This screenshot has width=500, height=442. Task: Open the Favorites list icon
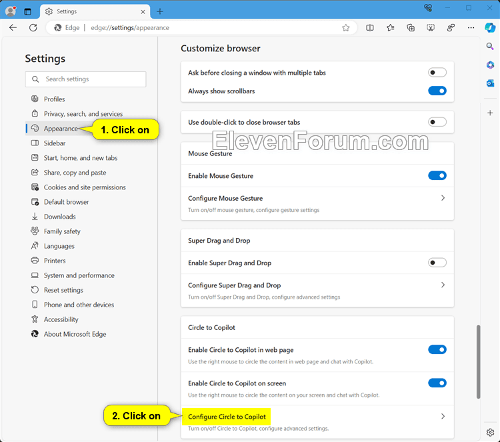390,28
